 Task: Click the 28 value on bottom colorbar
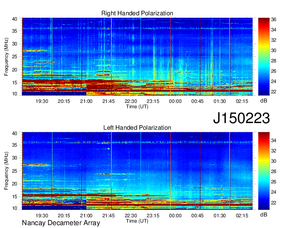(274, 171)
